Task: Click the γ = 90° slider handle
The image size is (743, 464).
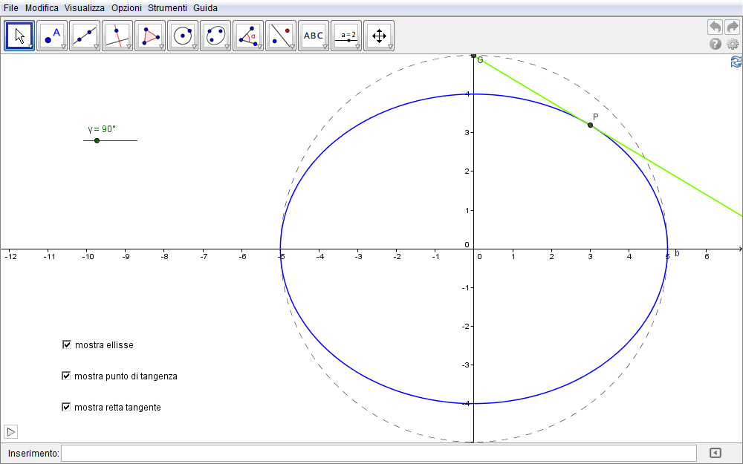Action: pyautogui.click(x=97, y=140)
